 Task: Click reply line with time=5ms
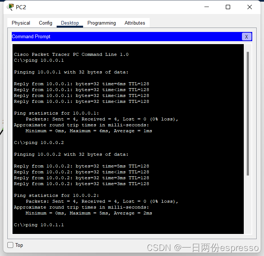(82, 166)
